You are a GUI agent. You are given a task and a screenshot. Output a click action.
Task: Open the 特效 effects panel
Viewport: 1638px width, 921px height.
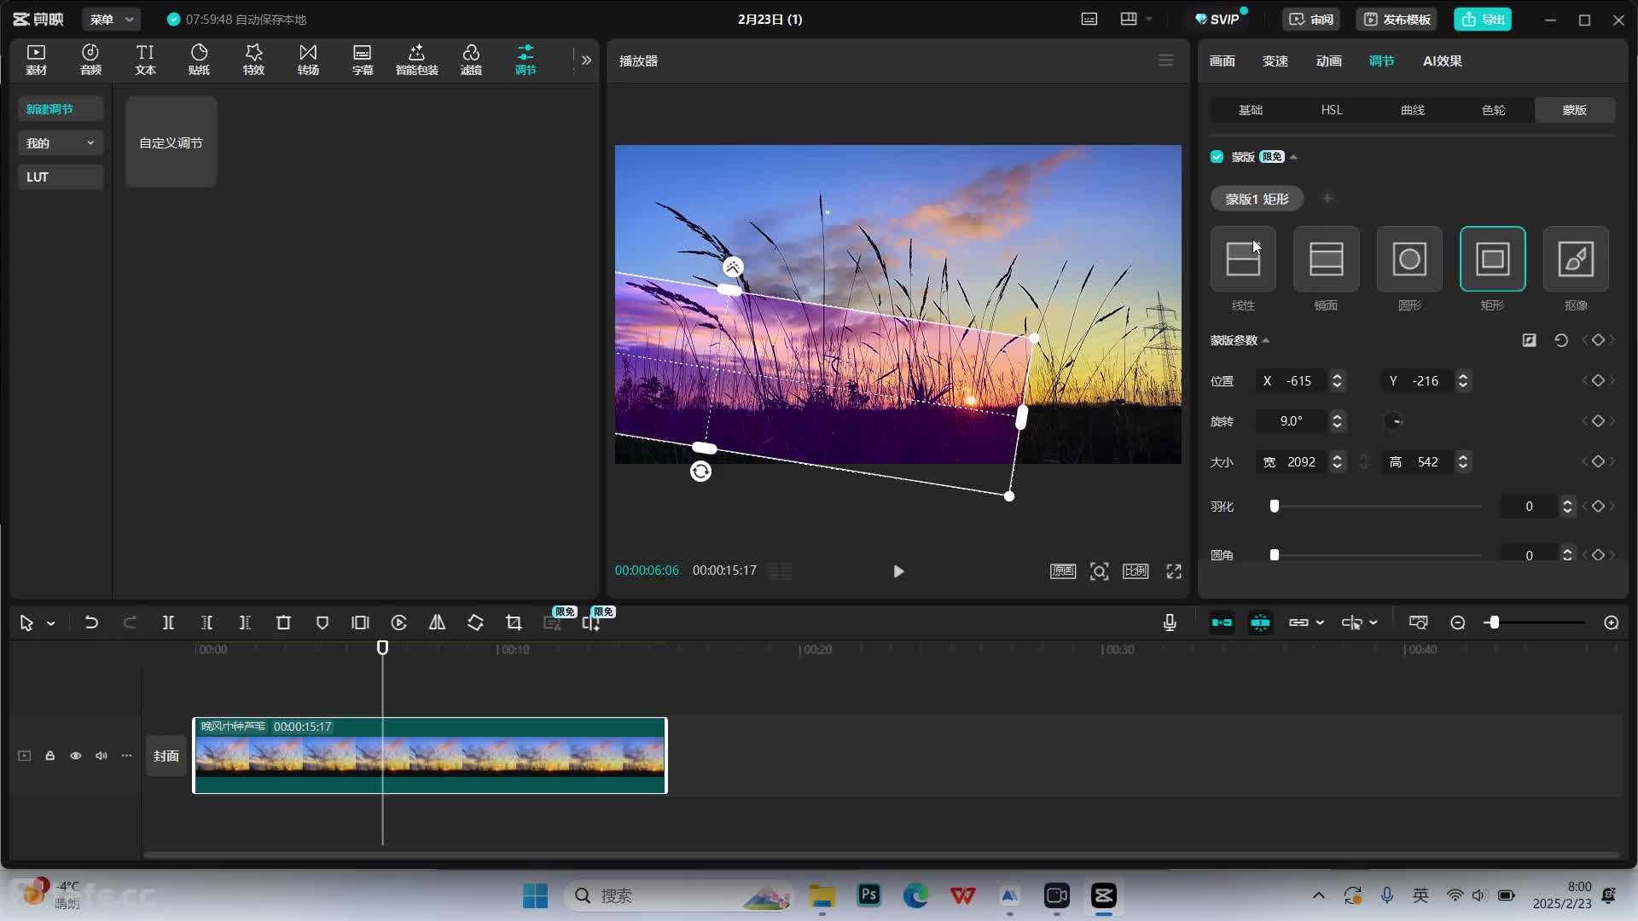pos(253,60)
